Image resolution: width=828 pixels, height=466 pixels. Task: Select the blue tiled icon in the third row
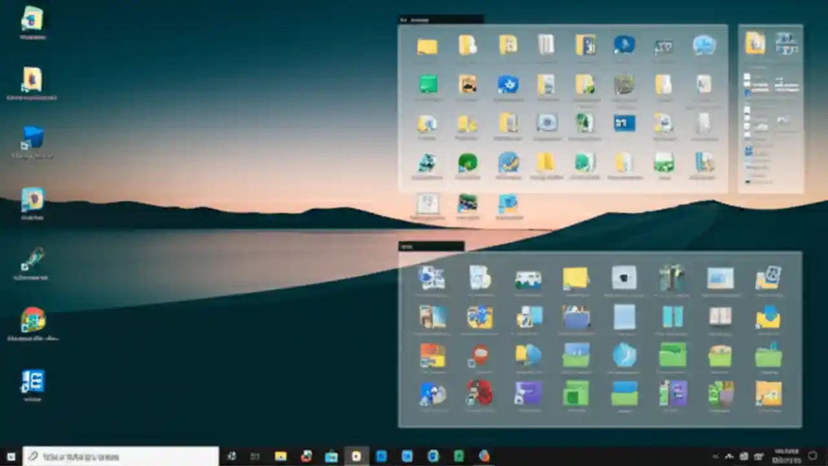[624, 123]
